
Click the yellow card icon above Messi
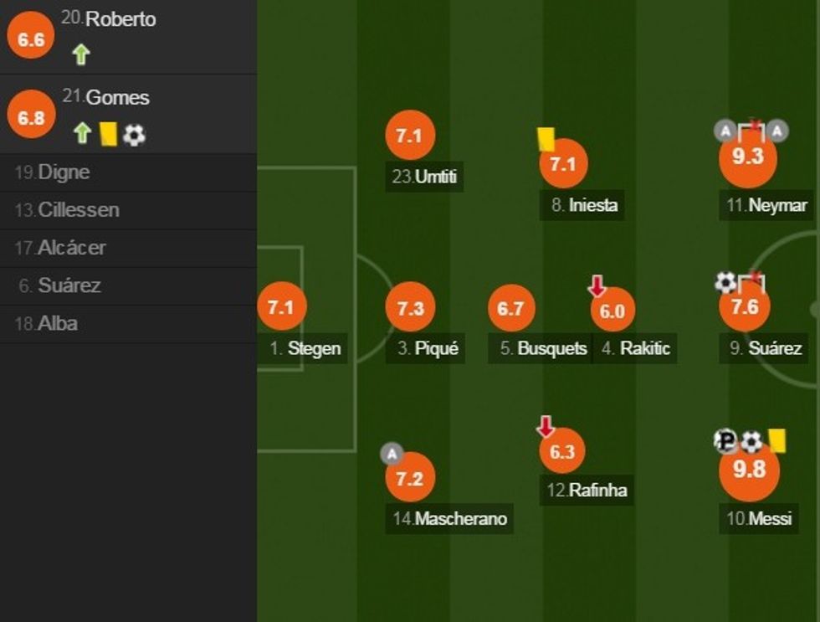(777, 440)
